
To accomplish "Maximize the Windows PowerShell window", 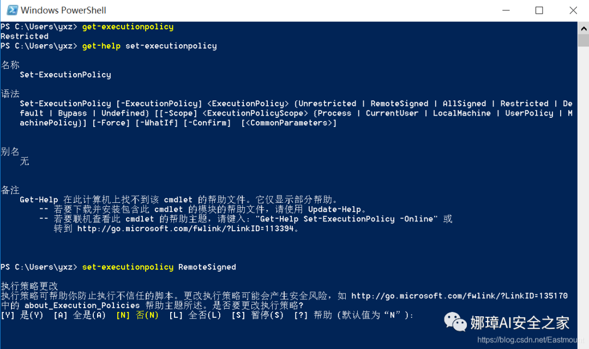I will [539, 10].
